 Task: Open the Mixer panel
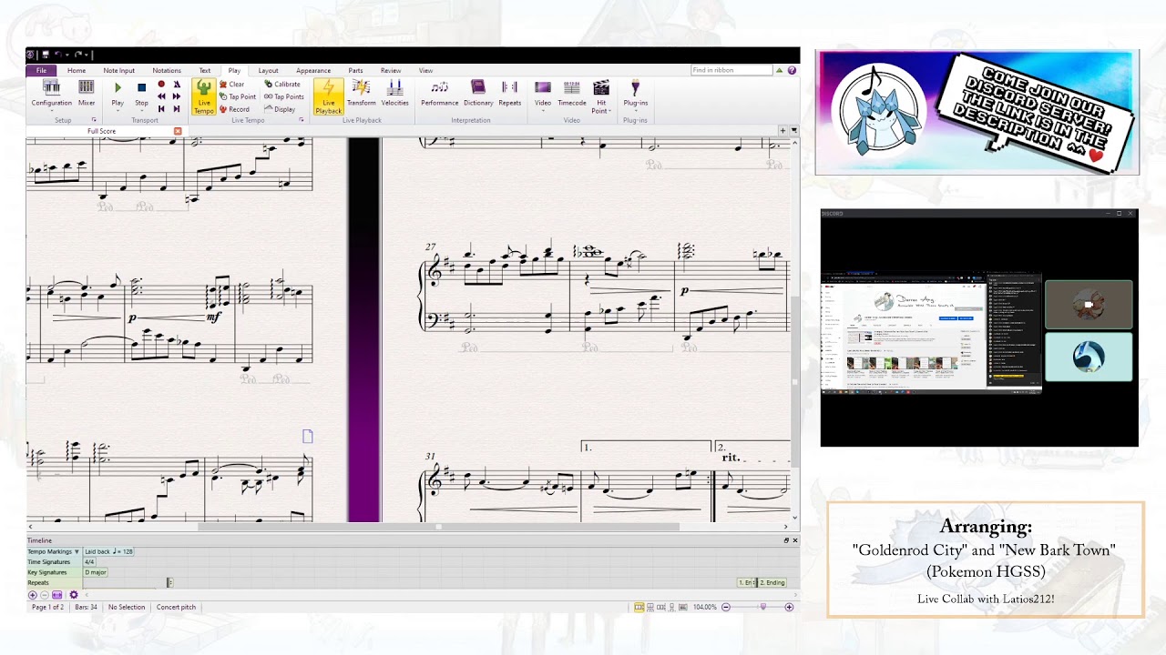point(87,93)
